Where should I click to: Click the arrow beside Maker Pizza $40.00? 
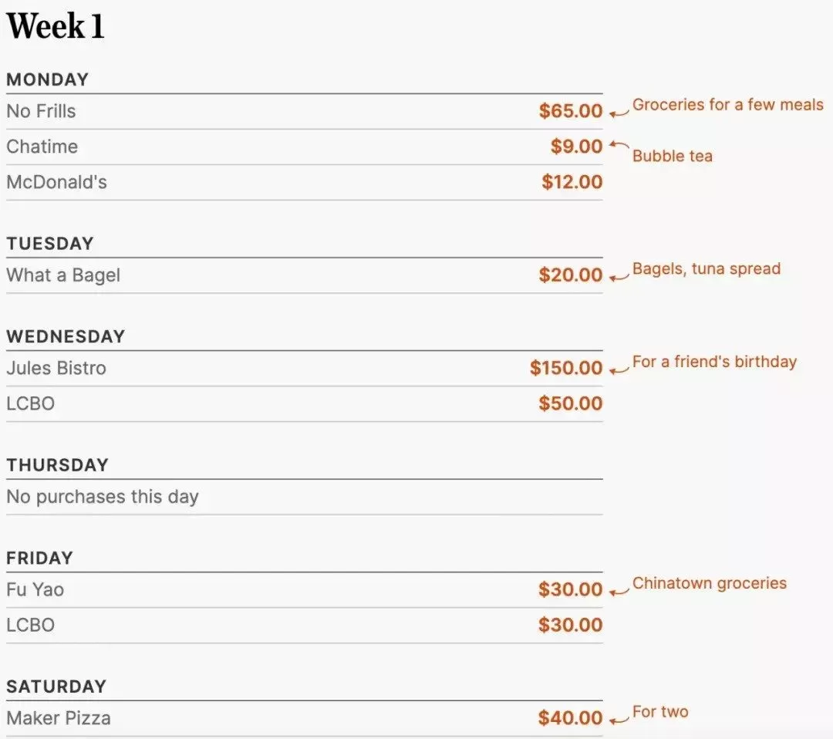click(619, 720)
